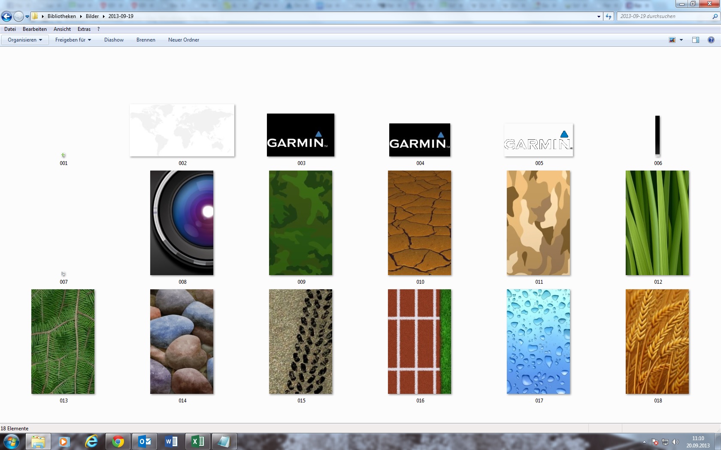Expand the arrow after Bibliotheken breadcrumb
The height and width of the screenshot is (450, 721).
click(81, 16)
